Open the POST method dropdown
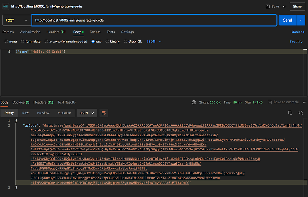The height and width of the screenshot is (197, 308). [x=17, y=20]
